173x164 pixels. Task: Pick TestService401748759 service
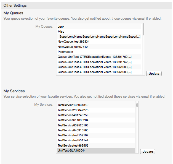tap(73, 115)
